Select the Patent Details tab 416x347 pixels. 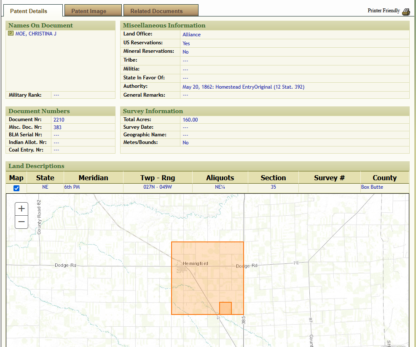point(29,11)
